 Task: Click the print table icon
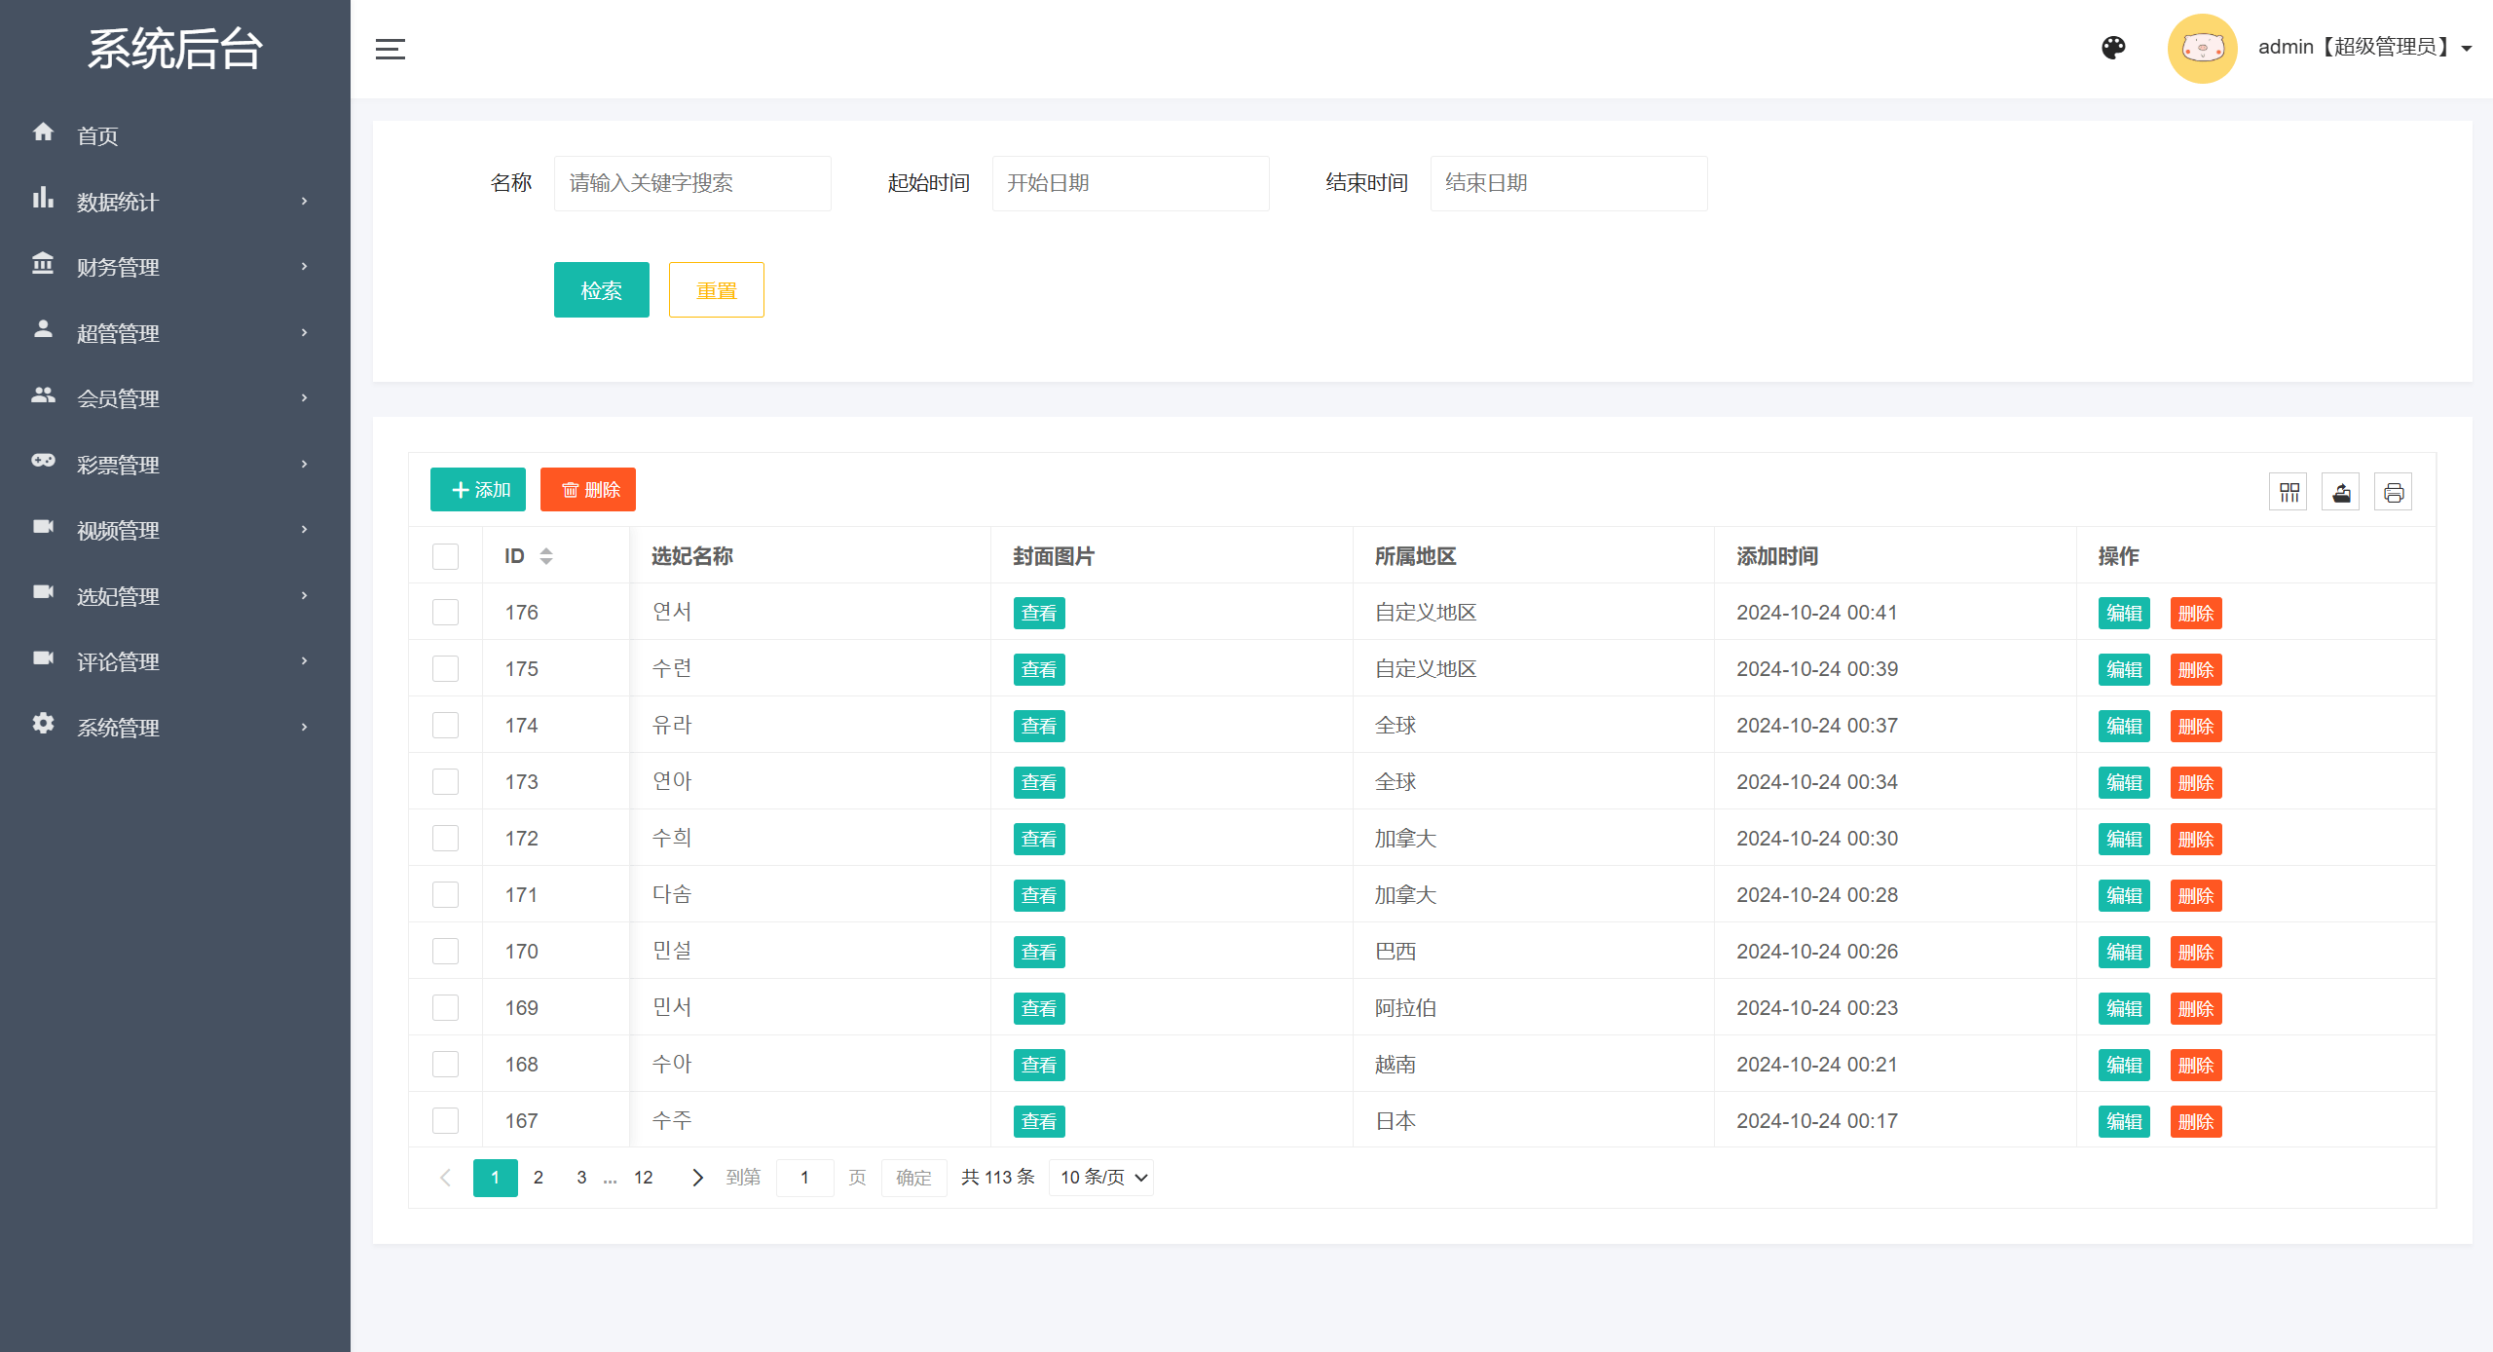(2394, 492)
